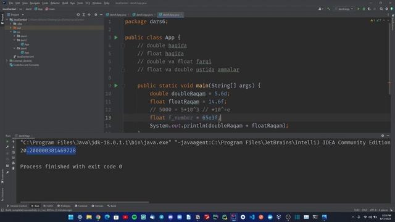Click wrench icon in Run panel
This screenshot has width=395, height=222.
coord(7,147)
